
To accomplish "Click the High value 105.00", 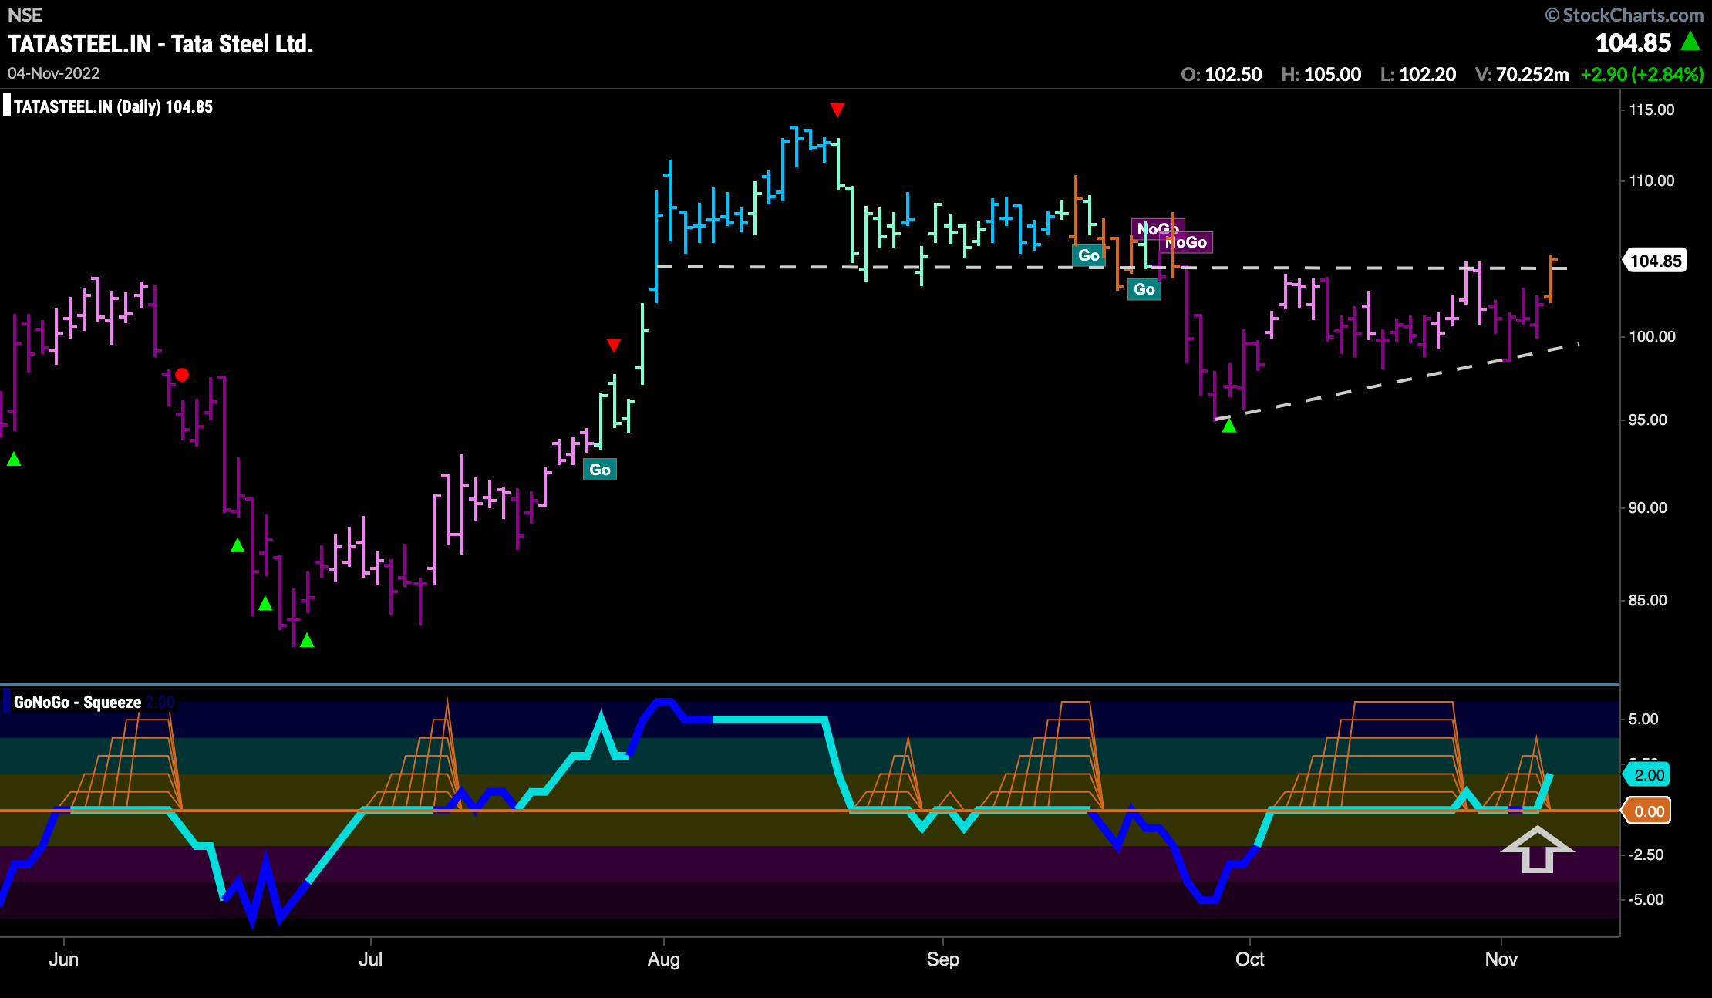I will click(x=1333, y=75).
